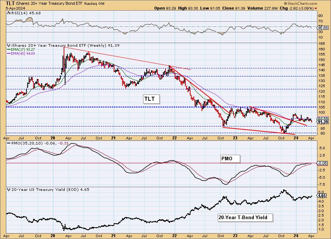Click the 160 level on the price axis

pos(322,49)
